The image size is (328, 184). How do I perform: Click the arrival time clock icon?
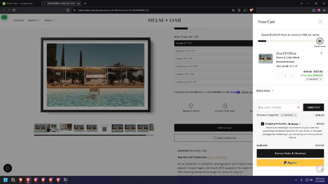pyautogui.click(x=224, y=106)
